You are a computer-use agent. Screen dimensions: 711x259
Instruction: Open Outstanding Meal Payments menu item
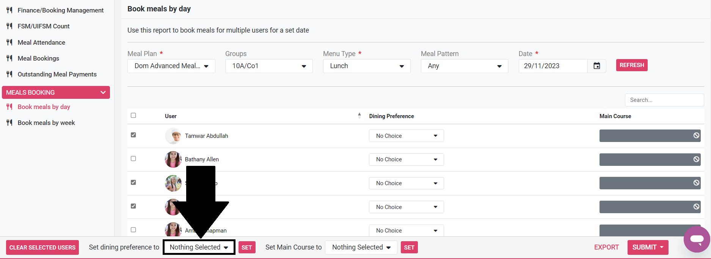tap(57, 74)
